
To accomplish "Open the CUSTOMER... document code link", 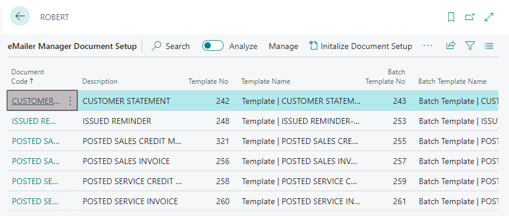I will (36, 101).
